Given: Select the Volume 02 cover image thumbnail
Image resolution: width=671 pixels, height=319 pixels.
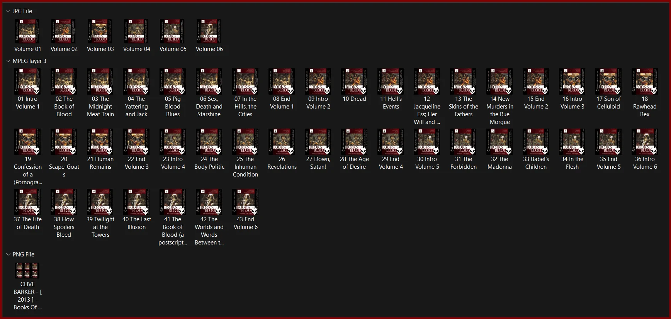Looking at the screenshot, I should click(64, 32).
